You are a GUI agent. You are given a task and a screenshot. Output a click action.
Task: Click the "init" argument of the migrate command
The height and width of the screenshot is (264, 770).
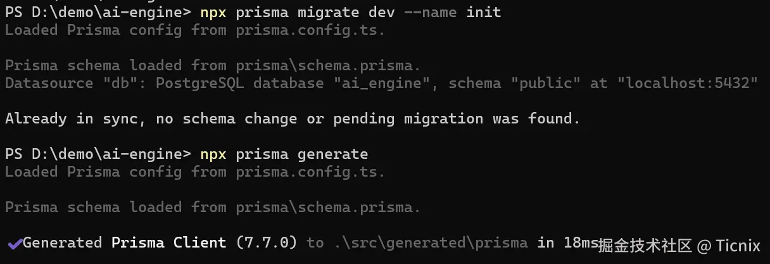[484, 12]
